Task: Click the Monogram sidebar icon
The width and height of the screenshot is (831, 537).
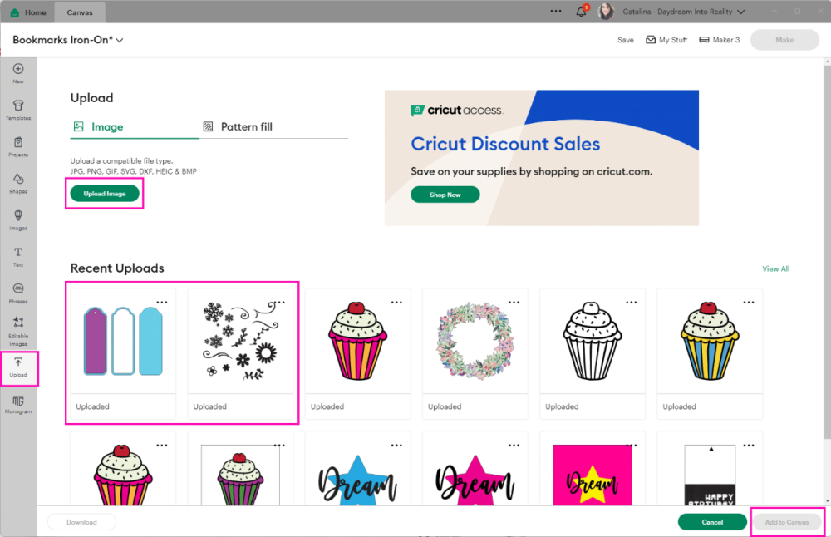Action: click(18, 404)
